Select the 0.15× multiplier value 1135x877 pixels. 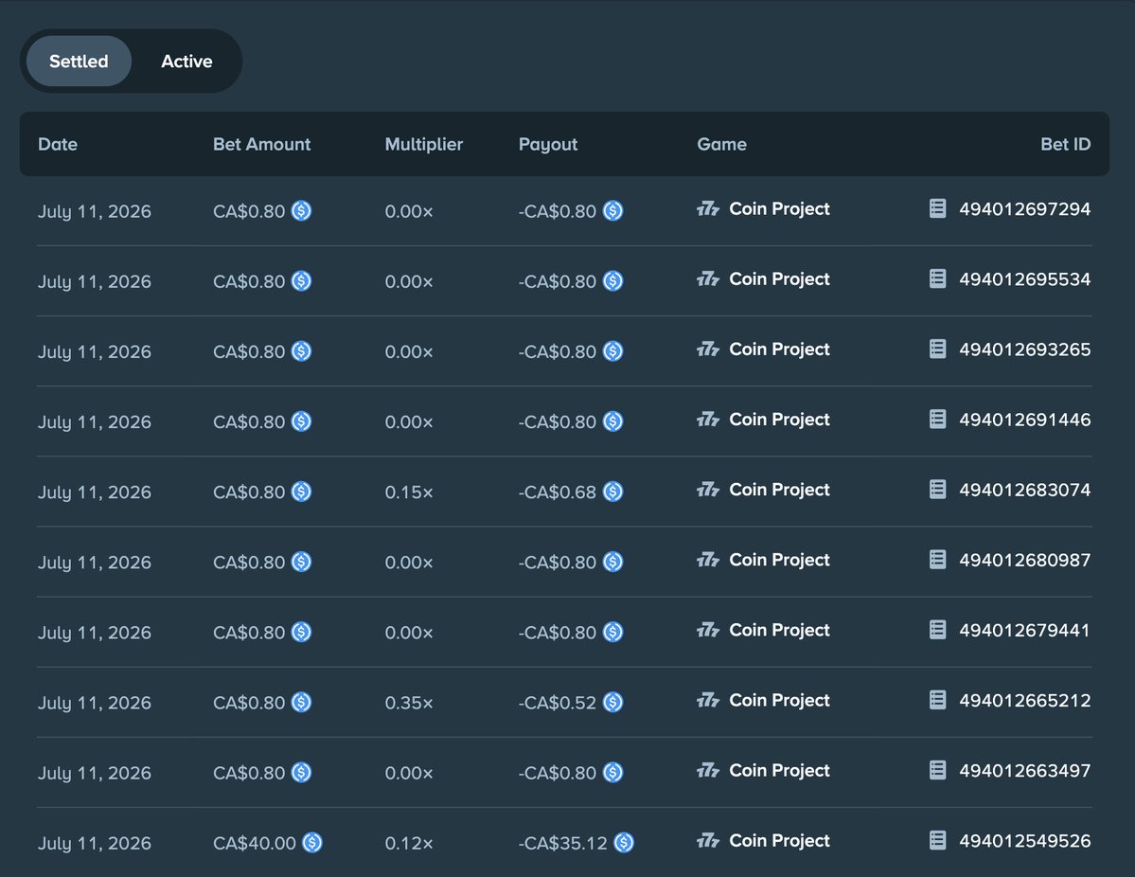[x=409, y=492]
